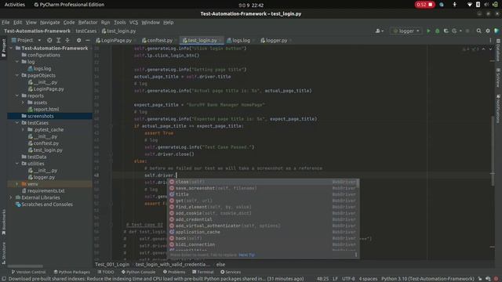Open the logger run configuration dropdown
This screenshot has width=502, height=282.
[406, 31]
